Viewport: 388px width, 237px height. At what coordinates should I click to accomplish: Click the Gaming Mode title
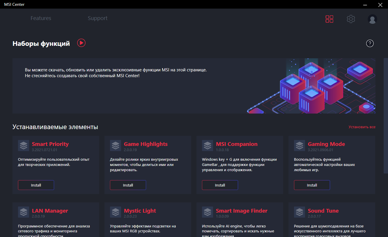[x=326, y=144]
